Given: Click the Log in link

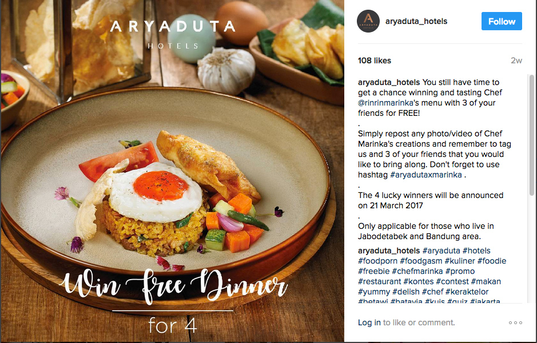Looking at the screenshot, I should (369, 322).
